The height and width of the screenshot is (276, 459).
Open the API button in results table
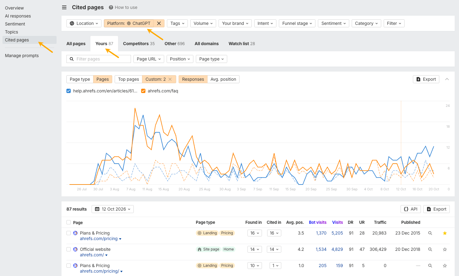click(411, 209)
